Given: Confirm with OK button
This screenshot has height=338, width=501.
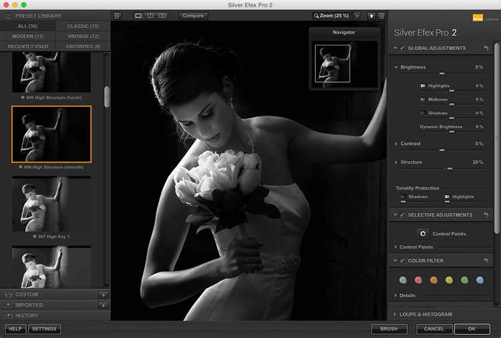Looking at the screenshot, I should 472,329.
